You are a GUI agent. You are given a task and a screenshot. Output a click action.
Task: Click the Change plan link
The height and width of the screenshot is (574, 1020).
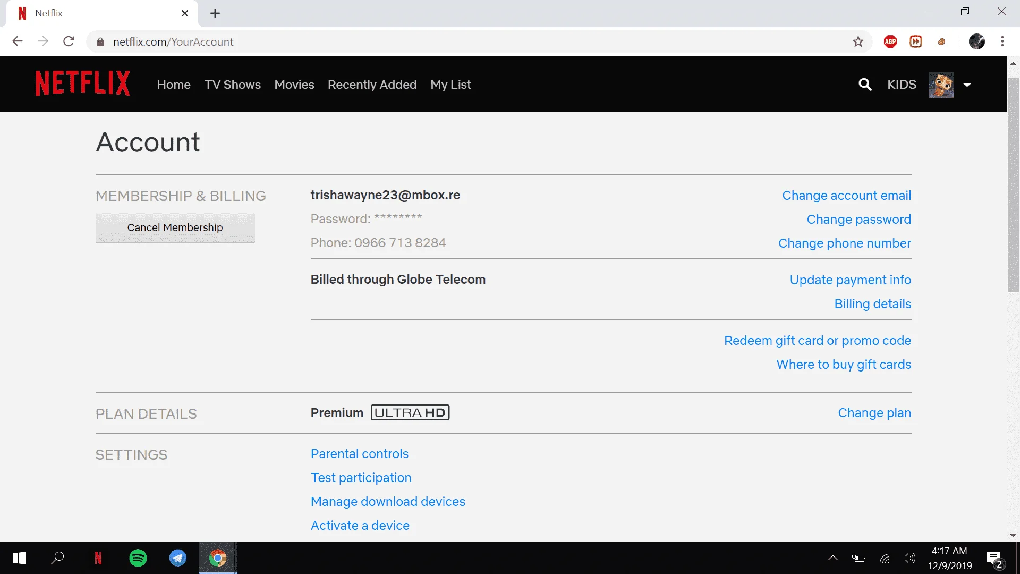coord(874,413)
